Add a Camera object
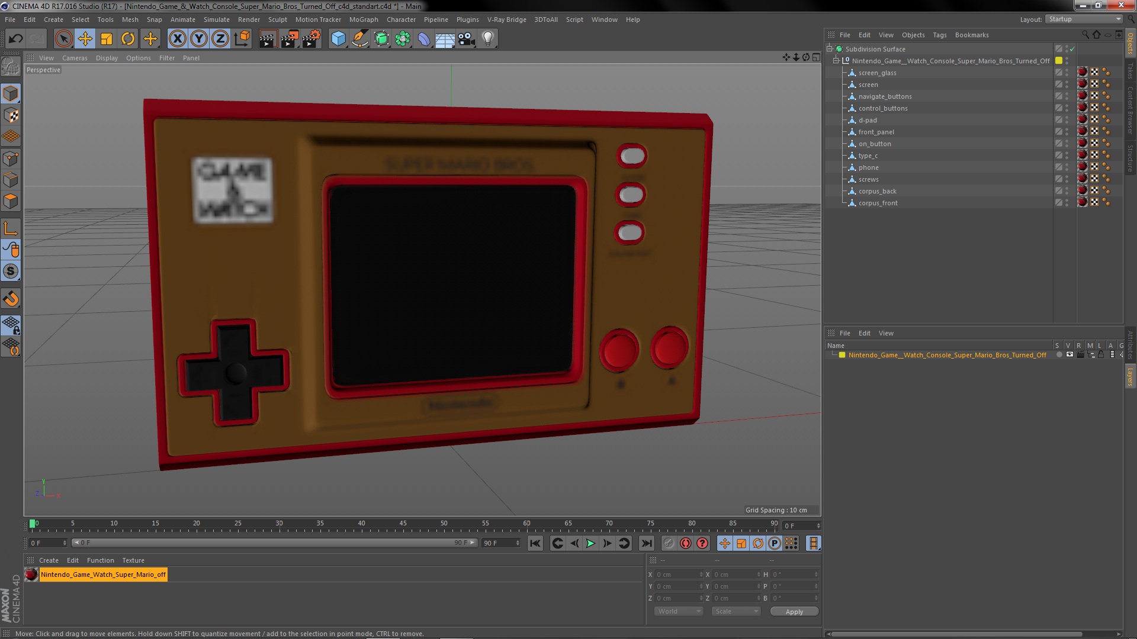The height and width of the screenshot is (639, 1137). 467,39
